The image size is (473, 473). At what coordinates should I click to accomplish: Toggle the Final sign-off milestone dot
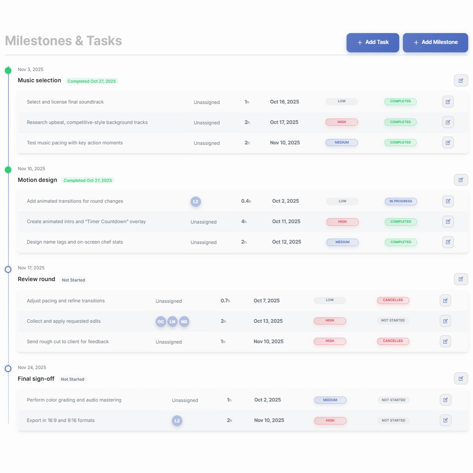[8, 368]
